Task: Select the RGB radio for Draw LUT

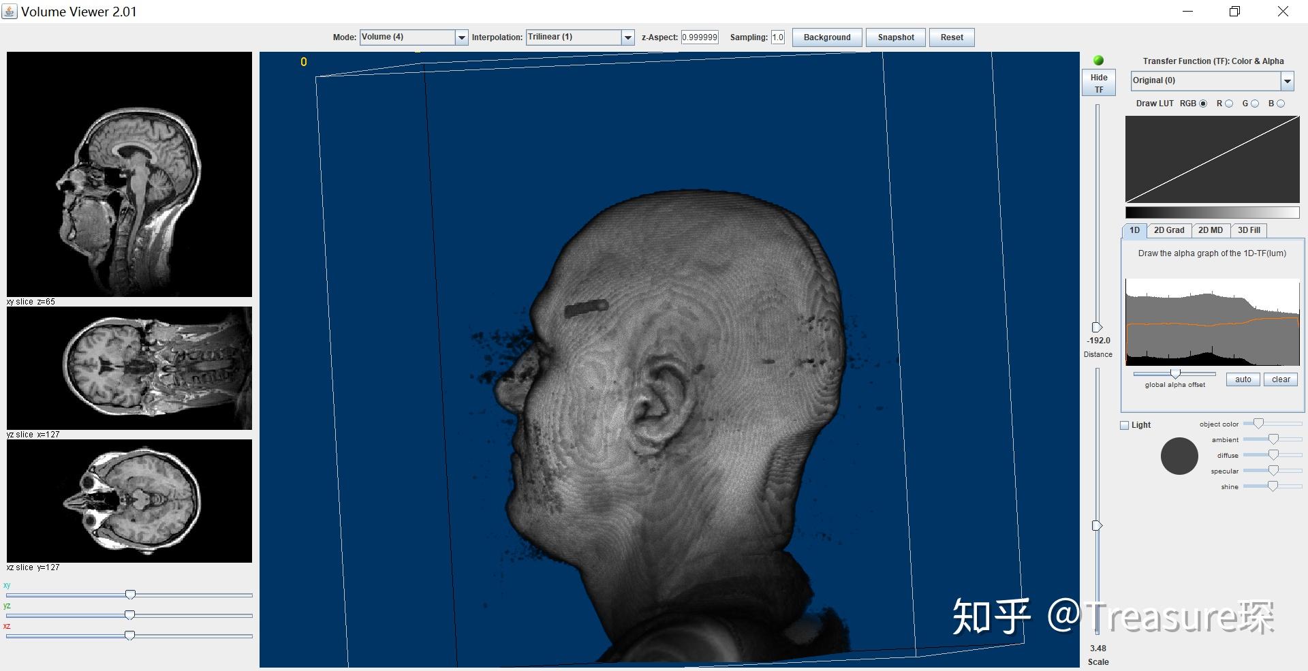Action: (x=1202, y=104)
